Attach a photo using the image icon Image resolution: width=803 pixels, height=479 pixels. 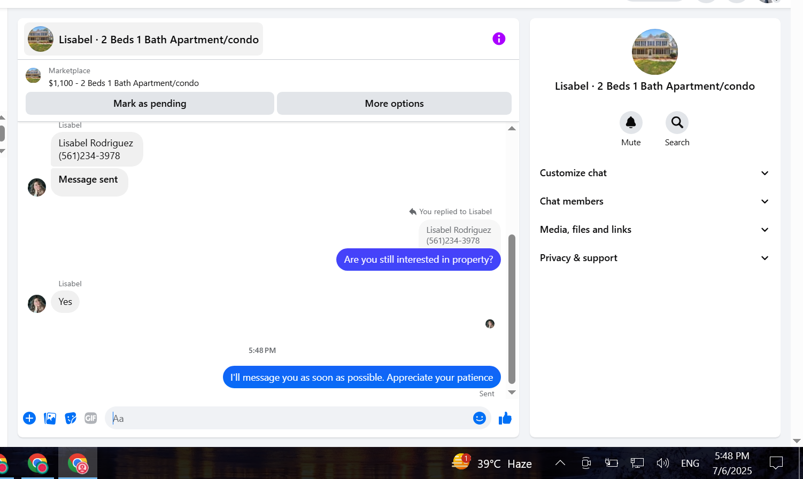50,418
